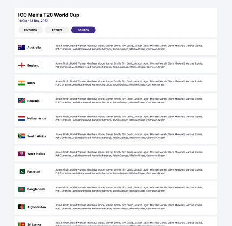The height and width of the screenshot is (226, 232).
Task: Select the Netherlands flag icon
Action: 22,118
